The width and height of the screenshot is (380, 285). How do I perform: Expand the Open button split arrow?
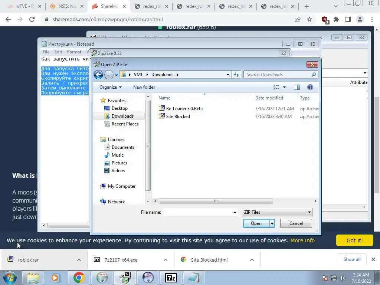272,223
